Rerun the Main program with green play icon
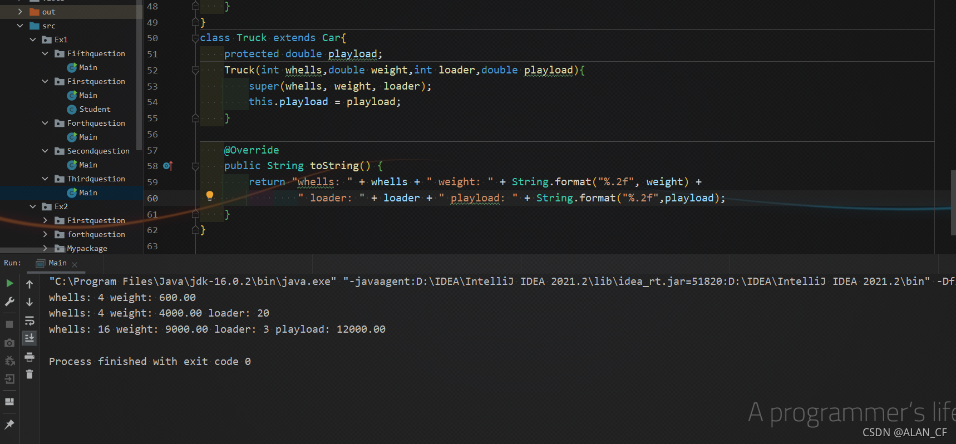Screen dimensions: 956x444 pyautogui.click(x=9, y=283)
